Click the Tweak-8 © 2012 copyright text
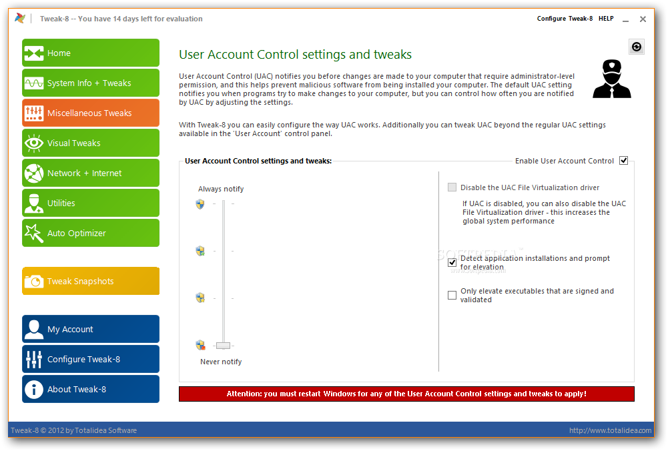 point(73,430)
